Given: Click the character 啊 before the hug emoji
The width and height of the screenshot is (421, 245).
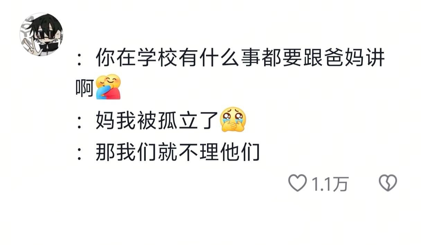Looking at the screenshot, I should [85, 87].
